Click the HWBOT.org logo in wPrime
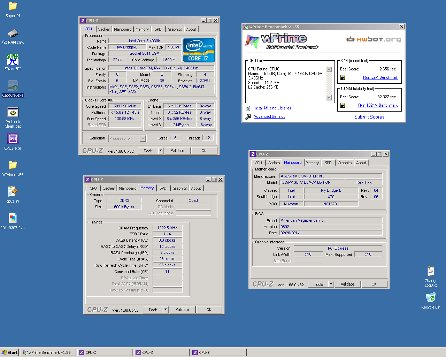The image size is (446, 357). click(373, 39)
